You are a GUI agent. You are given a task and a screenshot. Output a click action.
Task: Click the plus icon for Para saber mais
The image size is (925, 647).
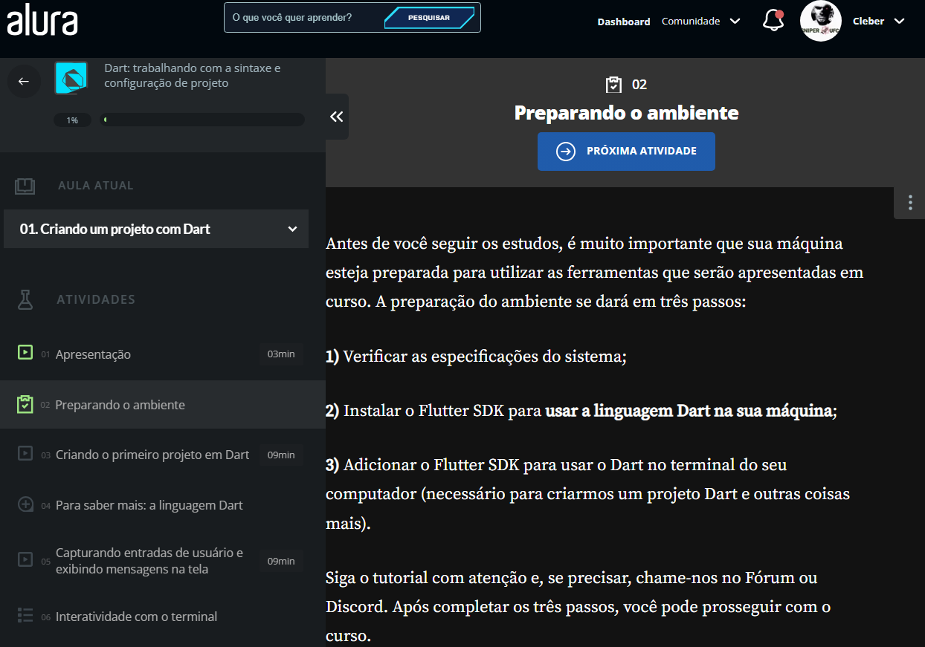click(x=25, y=504)
